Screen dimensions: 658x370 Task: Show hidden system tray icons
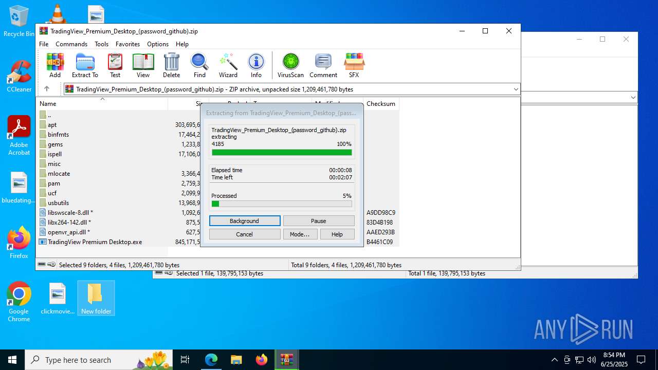(554, 360)
